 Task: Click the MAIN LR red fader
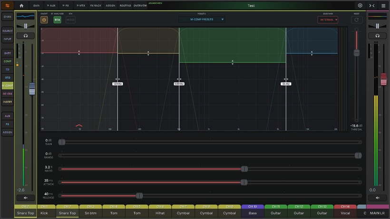384,79
